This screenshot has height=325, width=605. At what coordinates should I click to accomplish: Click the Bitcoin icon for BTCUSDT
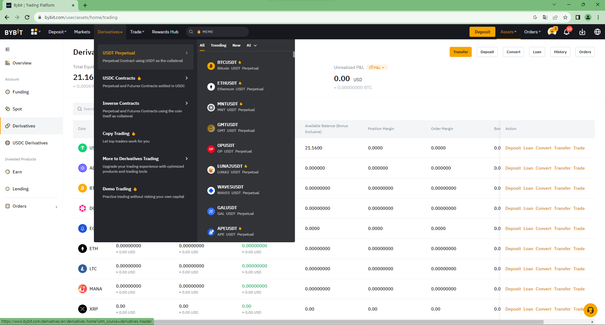click(x=211, y=65)
